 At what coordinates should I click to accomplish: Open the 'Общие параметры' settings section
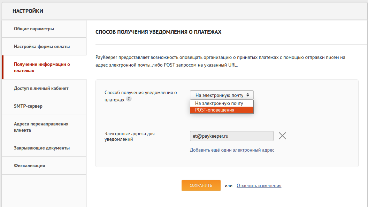pyautogui.click(x=34, y=29)
